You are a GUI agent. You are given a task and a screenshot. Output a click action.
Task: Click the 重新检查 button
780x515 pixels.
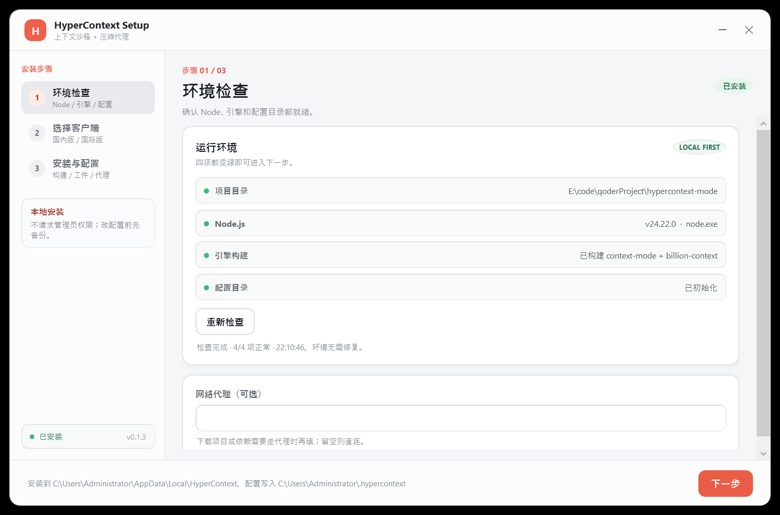pos(225,322)
